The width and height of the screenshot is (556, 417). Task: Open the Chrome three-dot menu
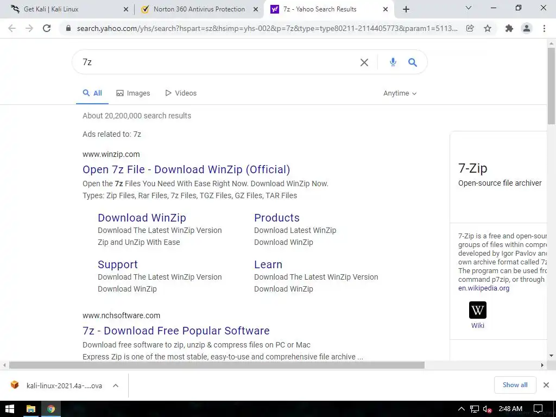[x=544, y=28]
